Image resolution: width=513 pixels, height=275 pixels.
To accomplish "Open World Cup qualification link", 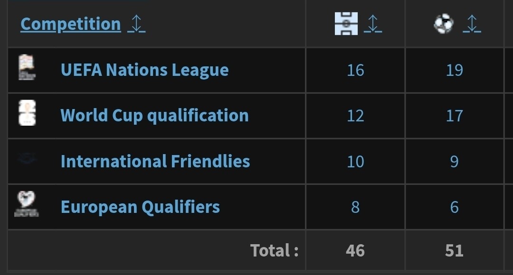I will [155, 116].
